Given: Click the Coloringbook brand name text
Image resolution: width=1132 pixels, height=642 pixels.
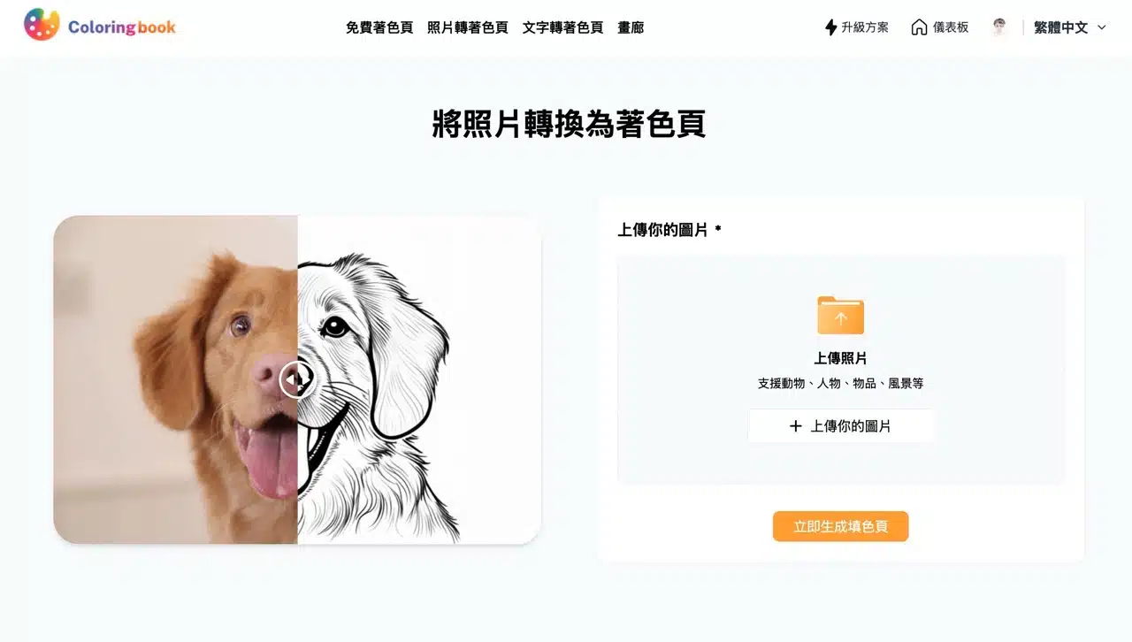Looking at the screenshot, I should (x=122, y=27).
